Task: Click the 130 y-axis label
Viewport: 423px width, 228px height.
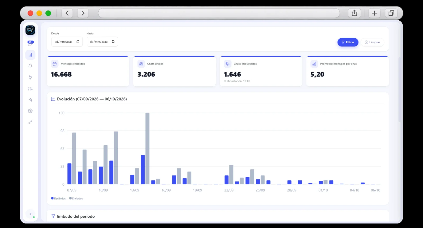Action: (62, 113)
